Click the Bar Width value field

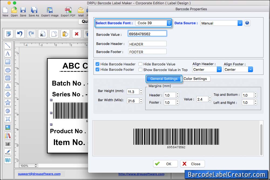[133, 101]
